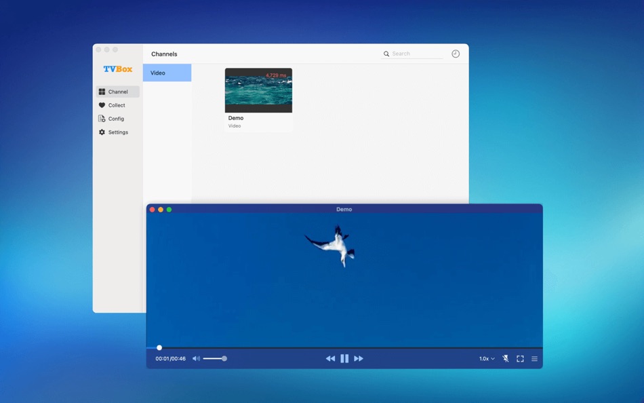Screen dimensions: 644x403
Task: Click the Video subtitle under Demo
Action: [x=235, y=126]
